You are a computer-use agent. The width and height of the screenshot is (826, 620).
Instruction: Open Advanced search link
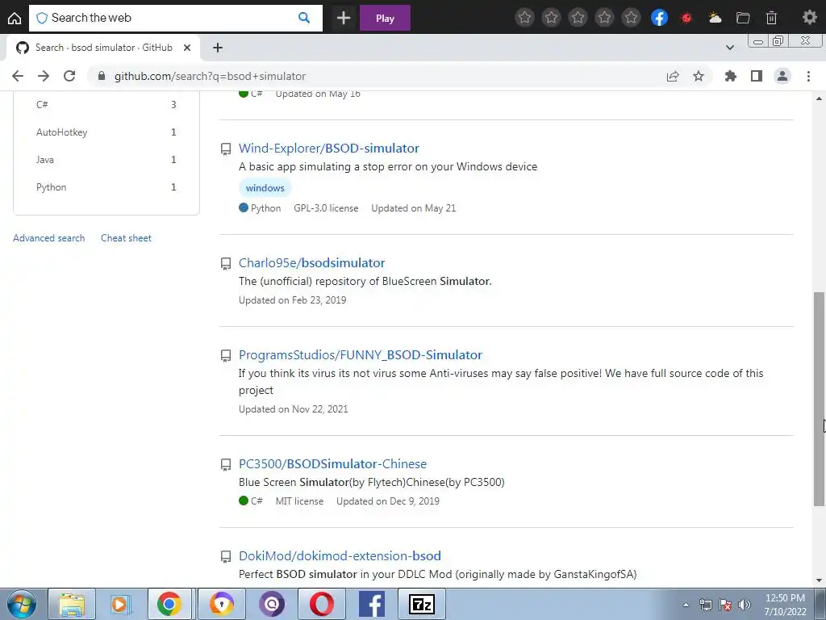coord(49,238)
